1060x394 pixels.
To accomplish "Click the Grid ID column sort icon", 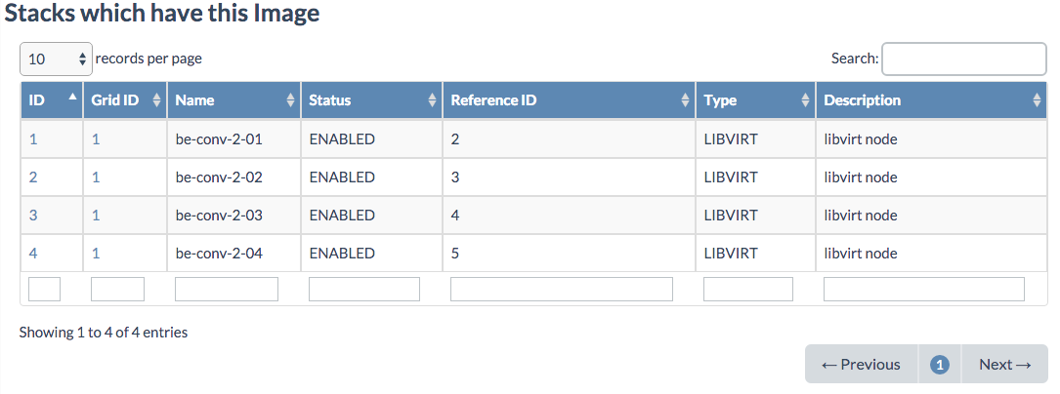I will pos(156,100).
